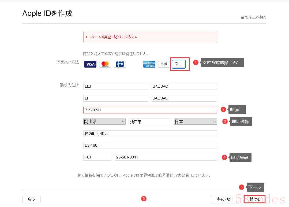The image size is (289, 207).
Task: Choose the Mastercard payment option
Action: 105,64
